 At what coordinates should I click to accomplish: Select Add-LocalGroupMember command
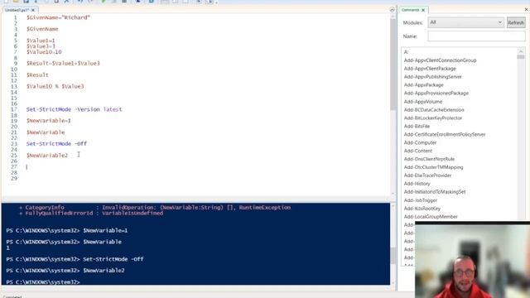pyautogui.click(x=431, y=217)
